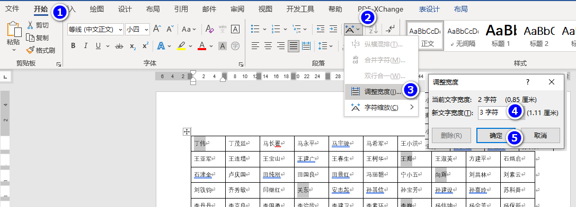The height and width of the screenshot is (207, 576).
Task: Select justify alignment
Action: pyautogui.click(x=294, y=46)
